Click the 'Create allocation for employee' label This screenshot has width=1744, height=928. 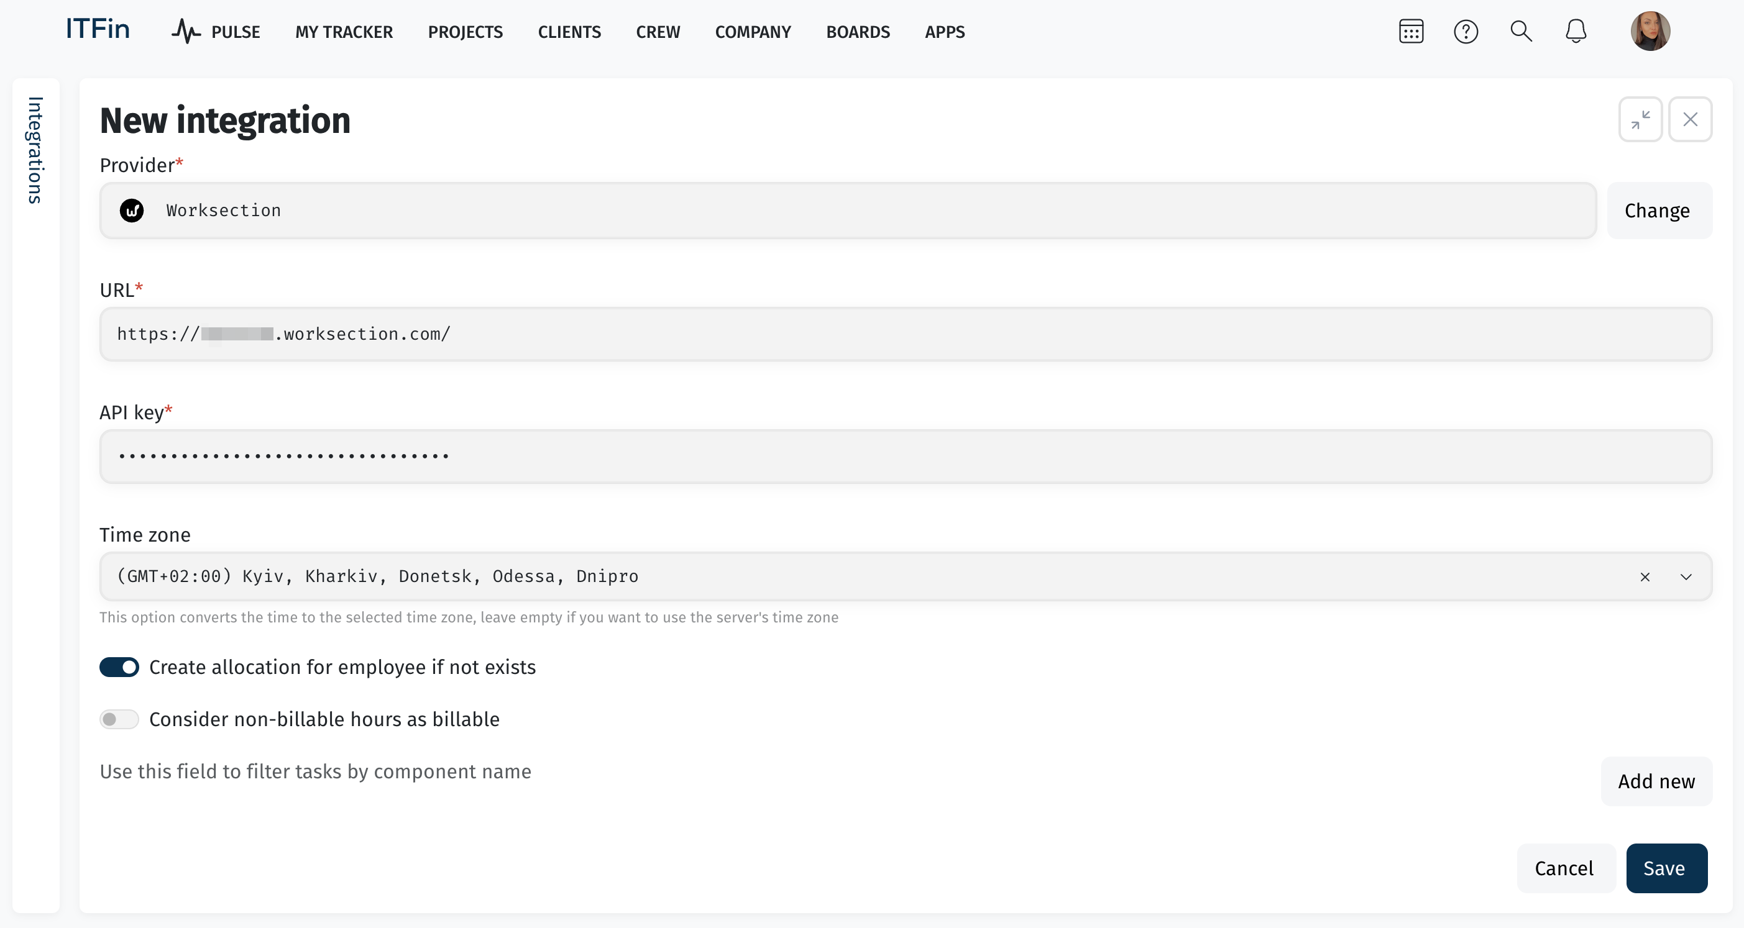coord(342,667)
